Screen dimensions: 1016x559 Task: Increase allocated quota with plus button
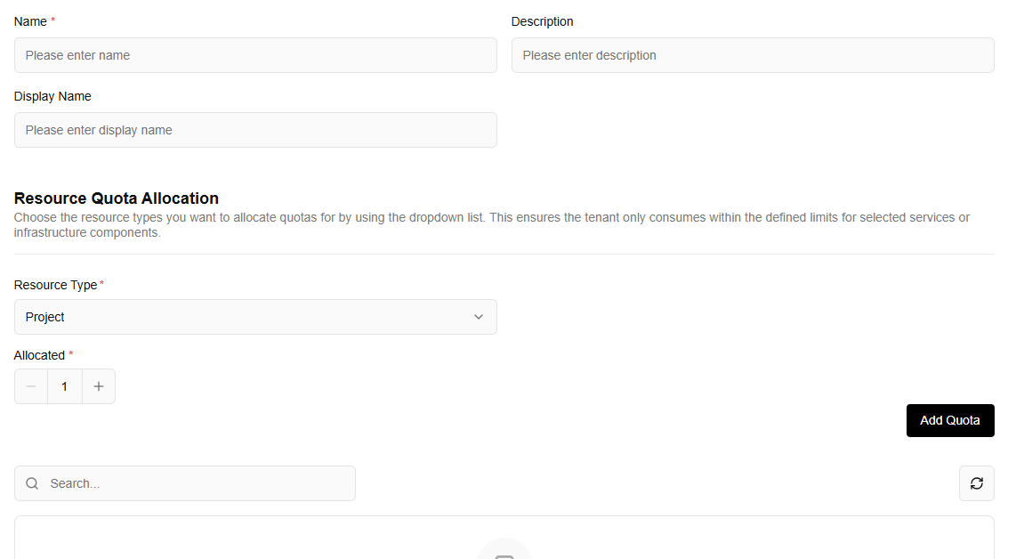coord(99,386)
